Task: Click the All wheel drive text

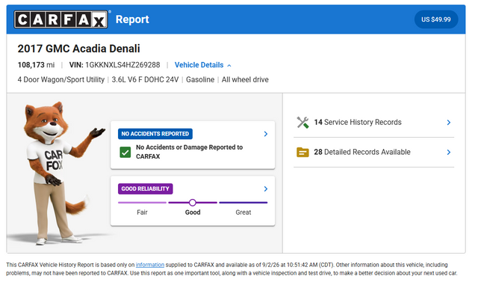Action: point(245,79)
